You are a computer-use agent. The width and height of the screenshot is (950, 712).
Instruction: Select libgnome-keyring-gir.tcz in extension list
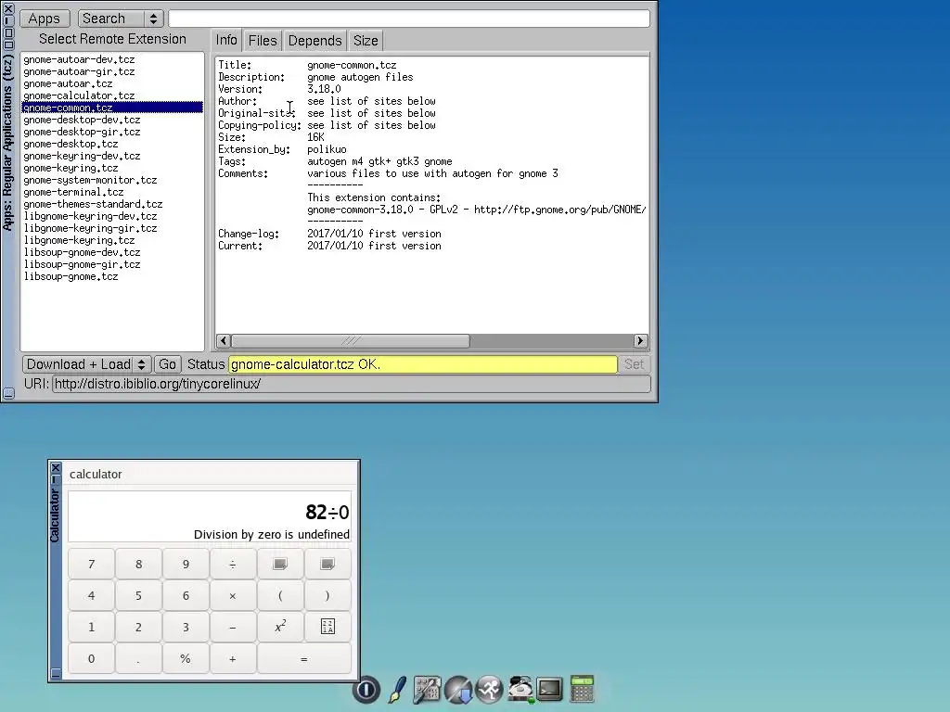pyautogui.click(x=112, y=228)
